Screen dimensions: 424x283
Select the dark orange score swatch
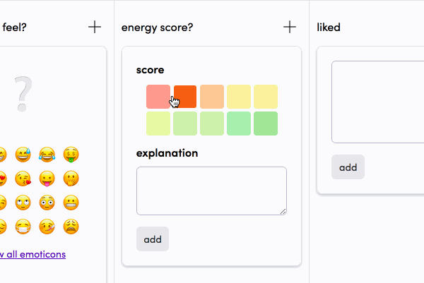click(x=185, y=97)
